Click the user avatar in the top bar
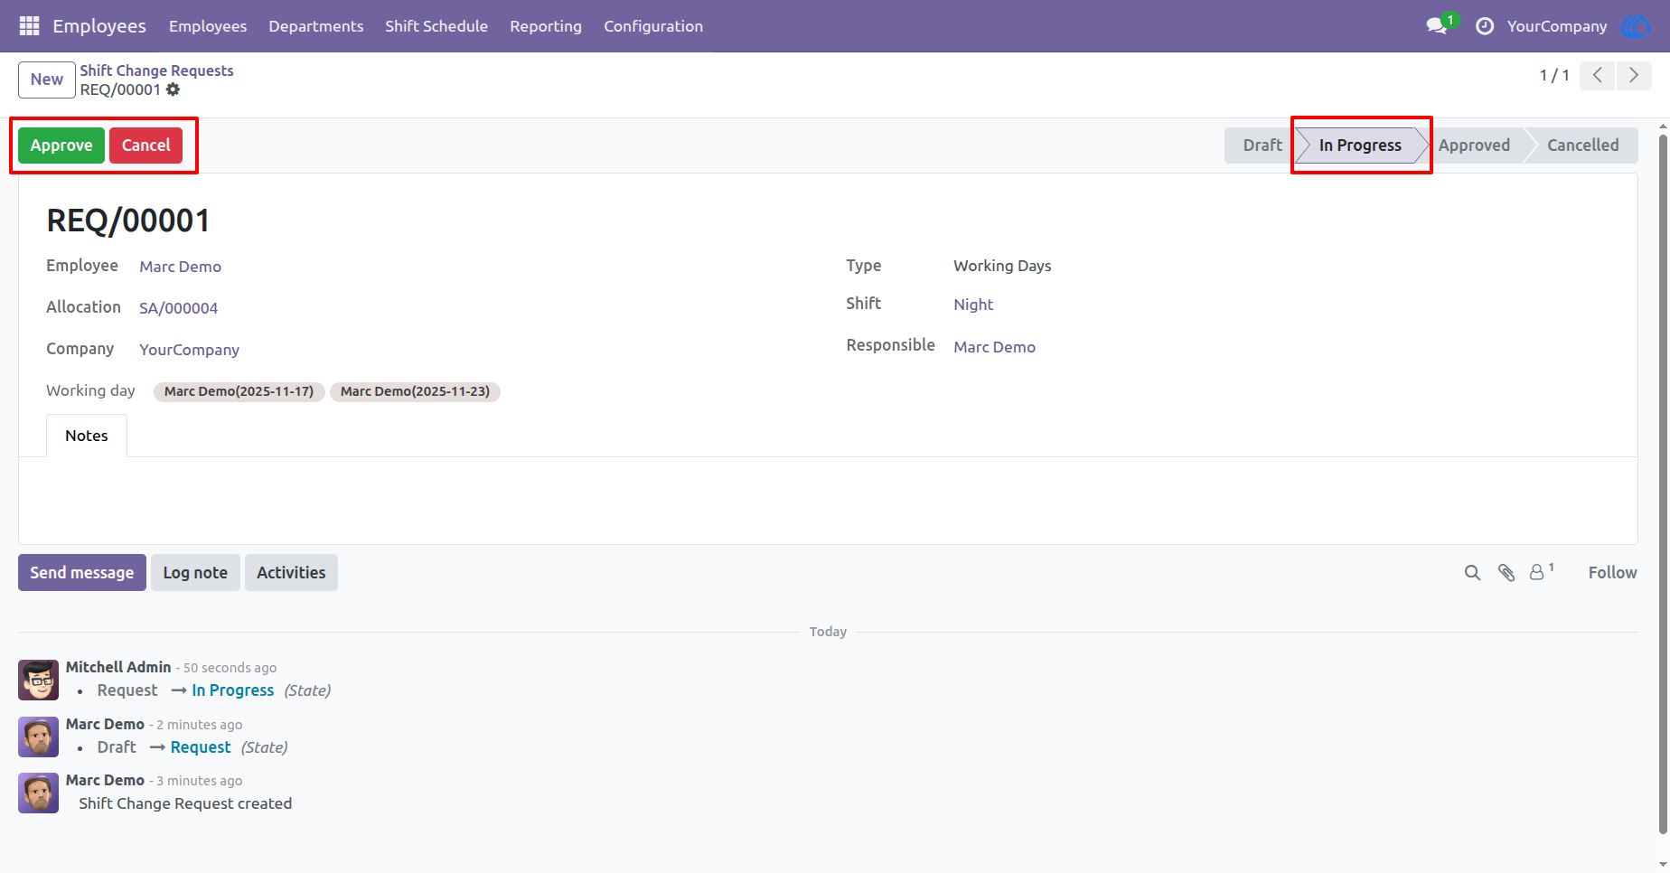This screenshot has height=873, width=1670. click(1636, 26)
